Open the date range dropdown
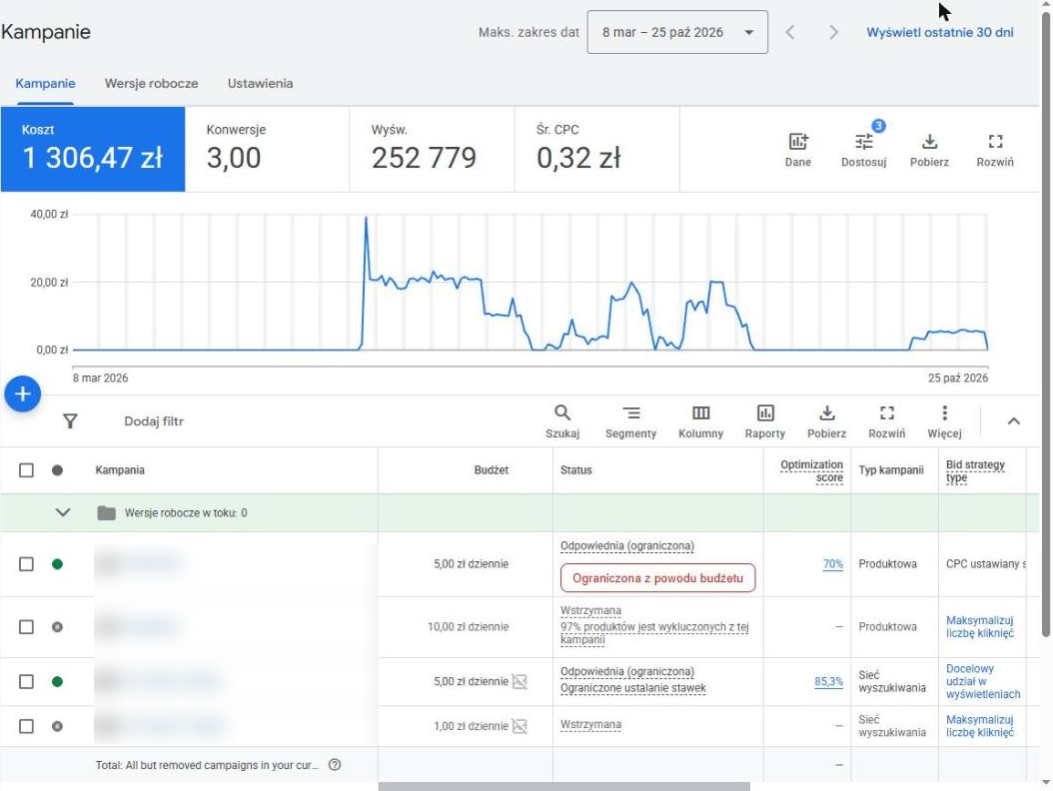Viewport: 1053px width, 791px height. (677, 32)
